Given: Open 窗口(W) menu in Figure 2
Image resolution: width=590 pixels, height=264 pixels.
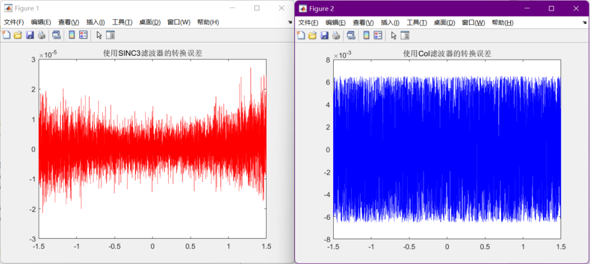Looking at the screenshot, I should click(473, 22).
